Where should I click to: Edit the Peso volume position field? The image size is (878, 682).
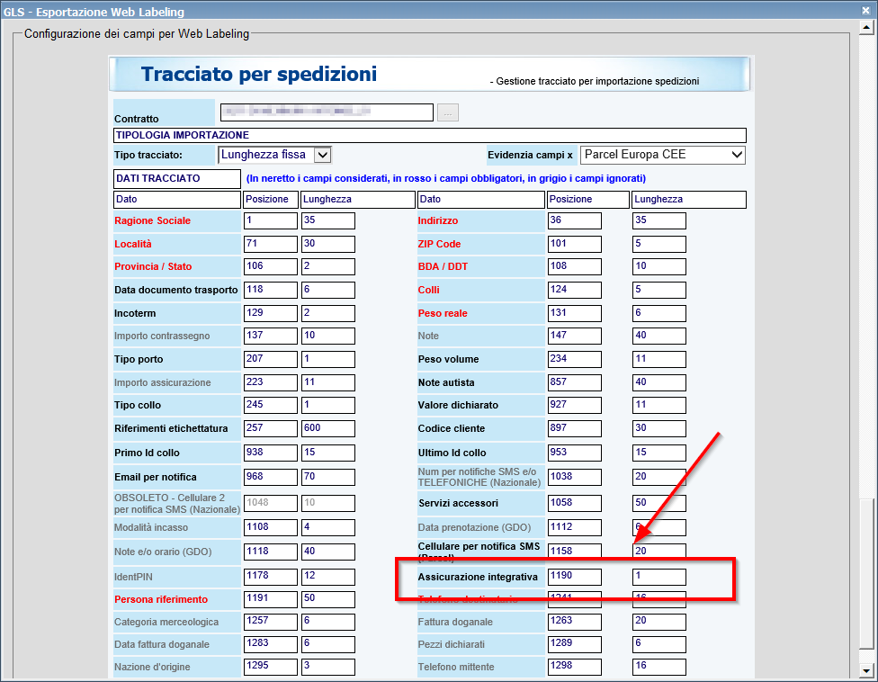pyautogui.click(x=575, y=360)
